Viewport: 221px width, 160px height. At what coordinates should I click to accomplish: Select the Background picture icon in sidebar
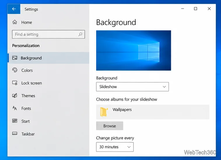tap(15, 58)
